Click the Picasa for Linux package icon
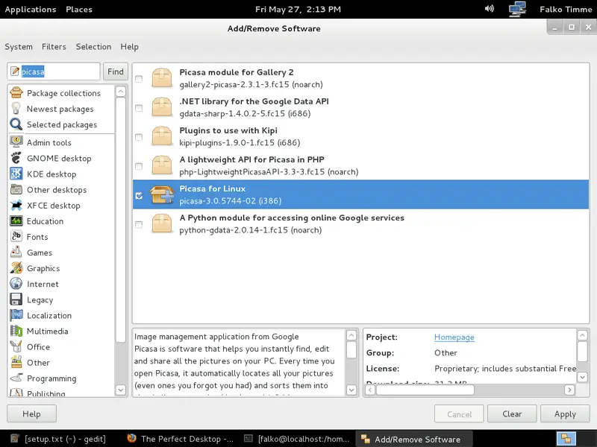Screen dimensions: 597x447 point(162,194)
